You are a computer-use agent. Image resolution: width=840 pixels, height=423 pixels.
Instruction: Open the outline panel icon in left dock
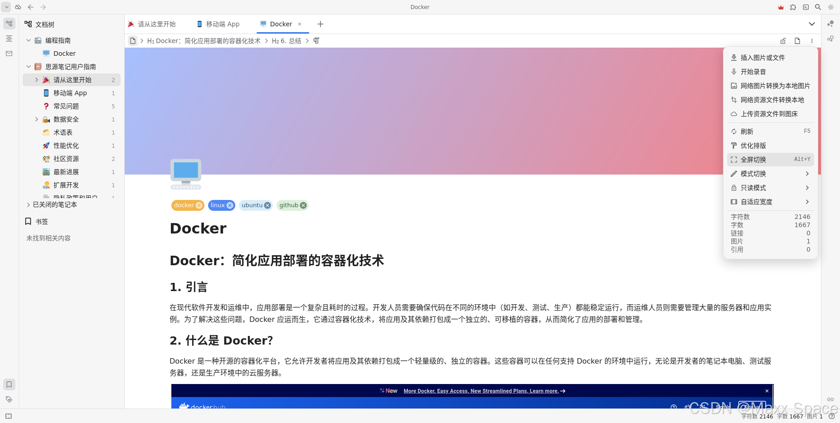click(x=9, y=39)
